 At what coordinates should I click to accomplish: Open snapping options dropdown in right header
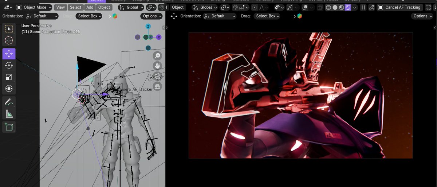point(244,7)
